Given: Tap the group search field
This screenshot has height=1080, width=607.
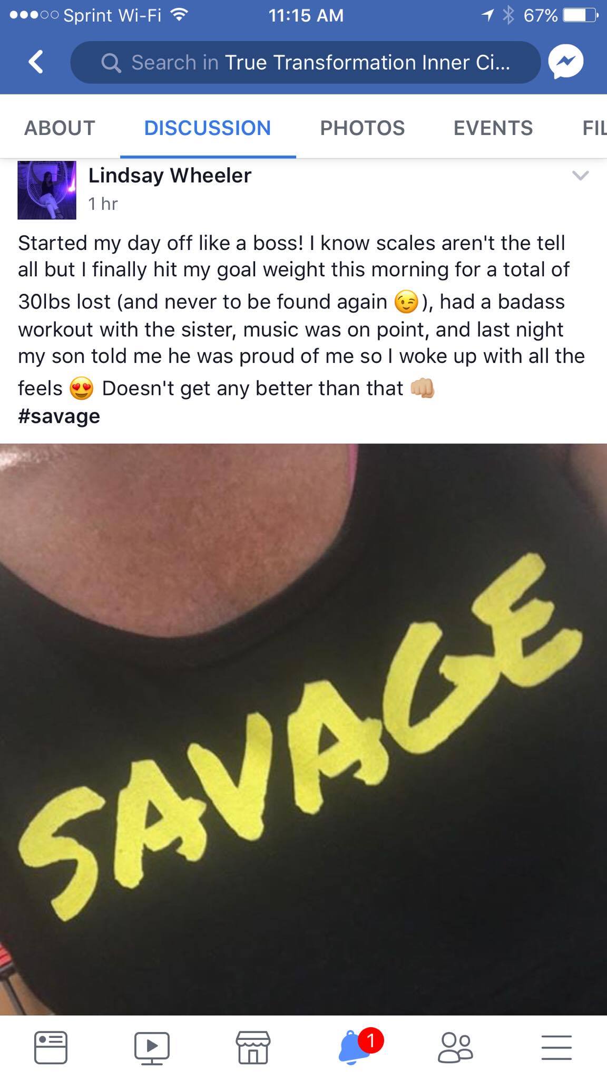Looking at the screenshot, I should [306, 62].
